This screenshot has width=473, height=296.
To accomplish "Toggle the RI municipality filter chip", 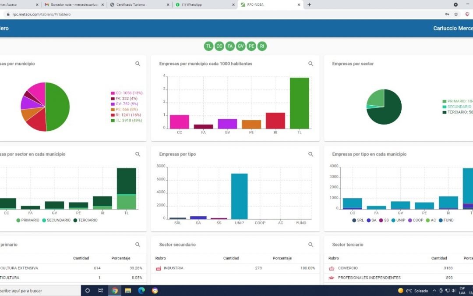I will click(262, 46).
